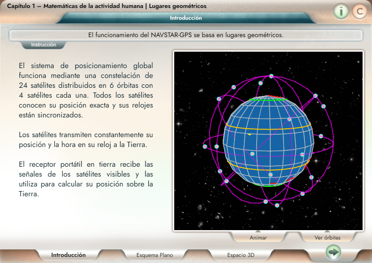Go to next page with green arrow

333,252
